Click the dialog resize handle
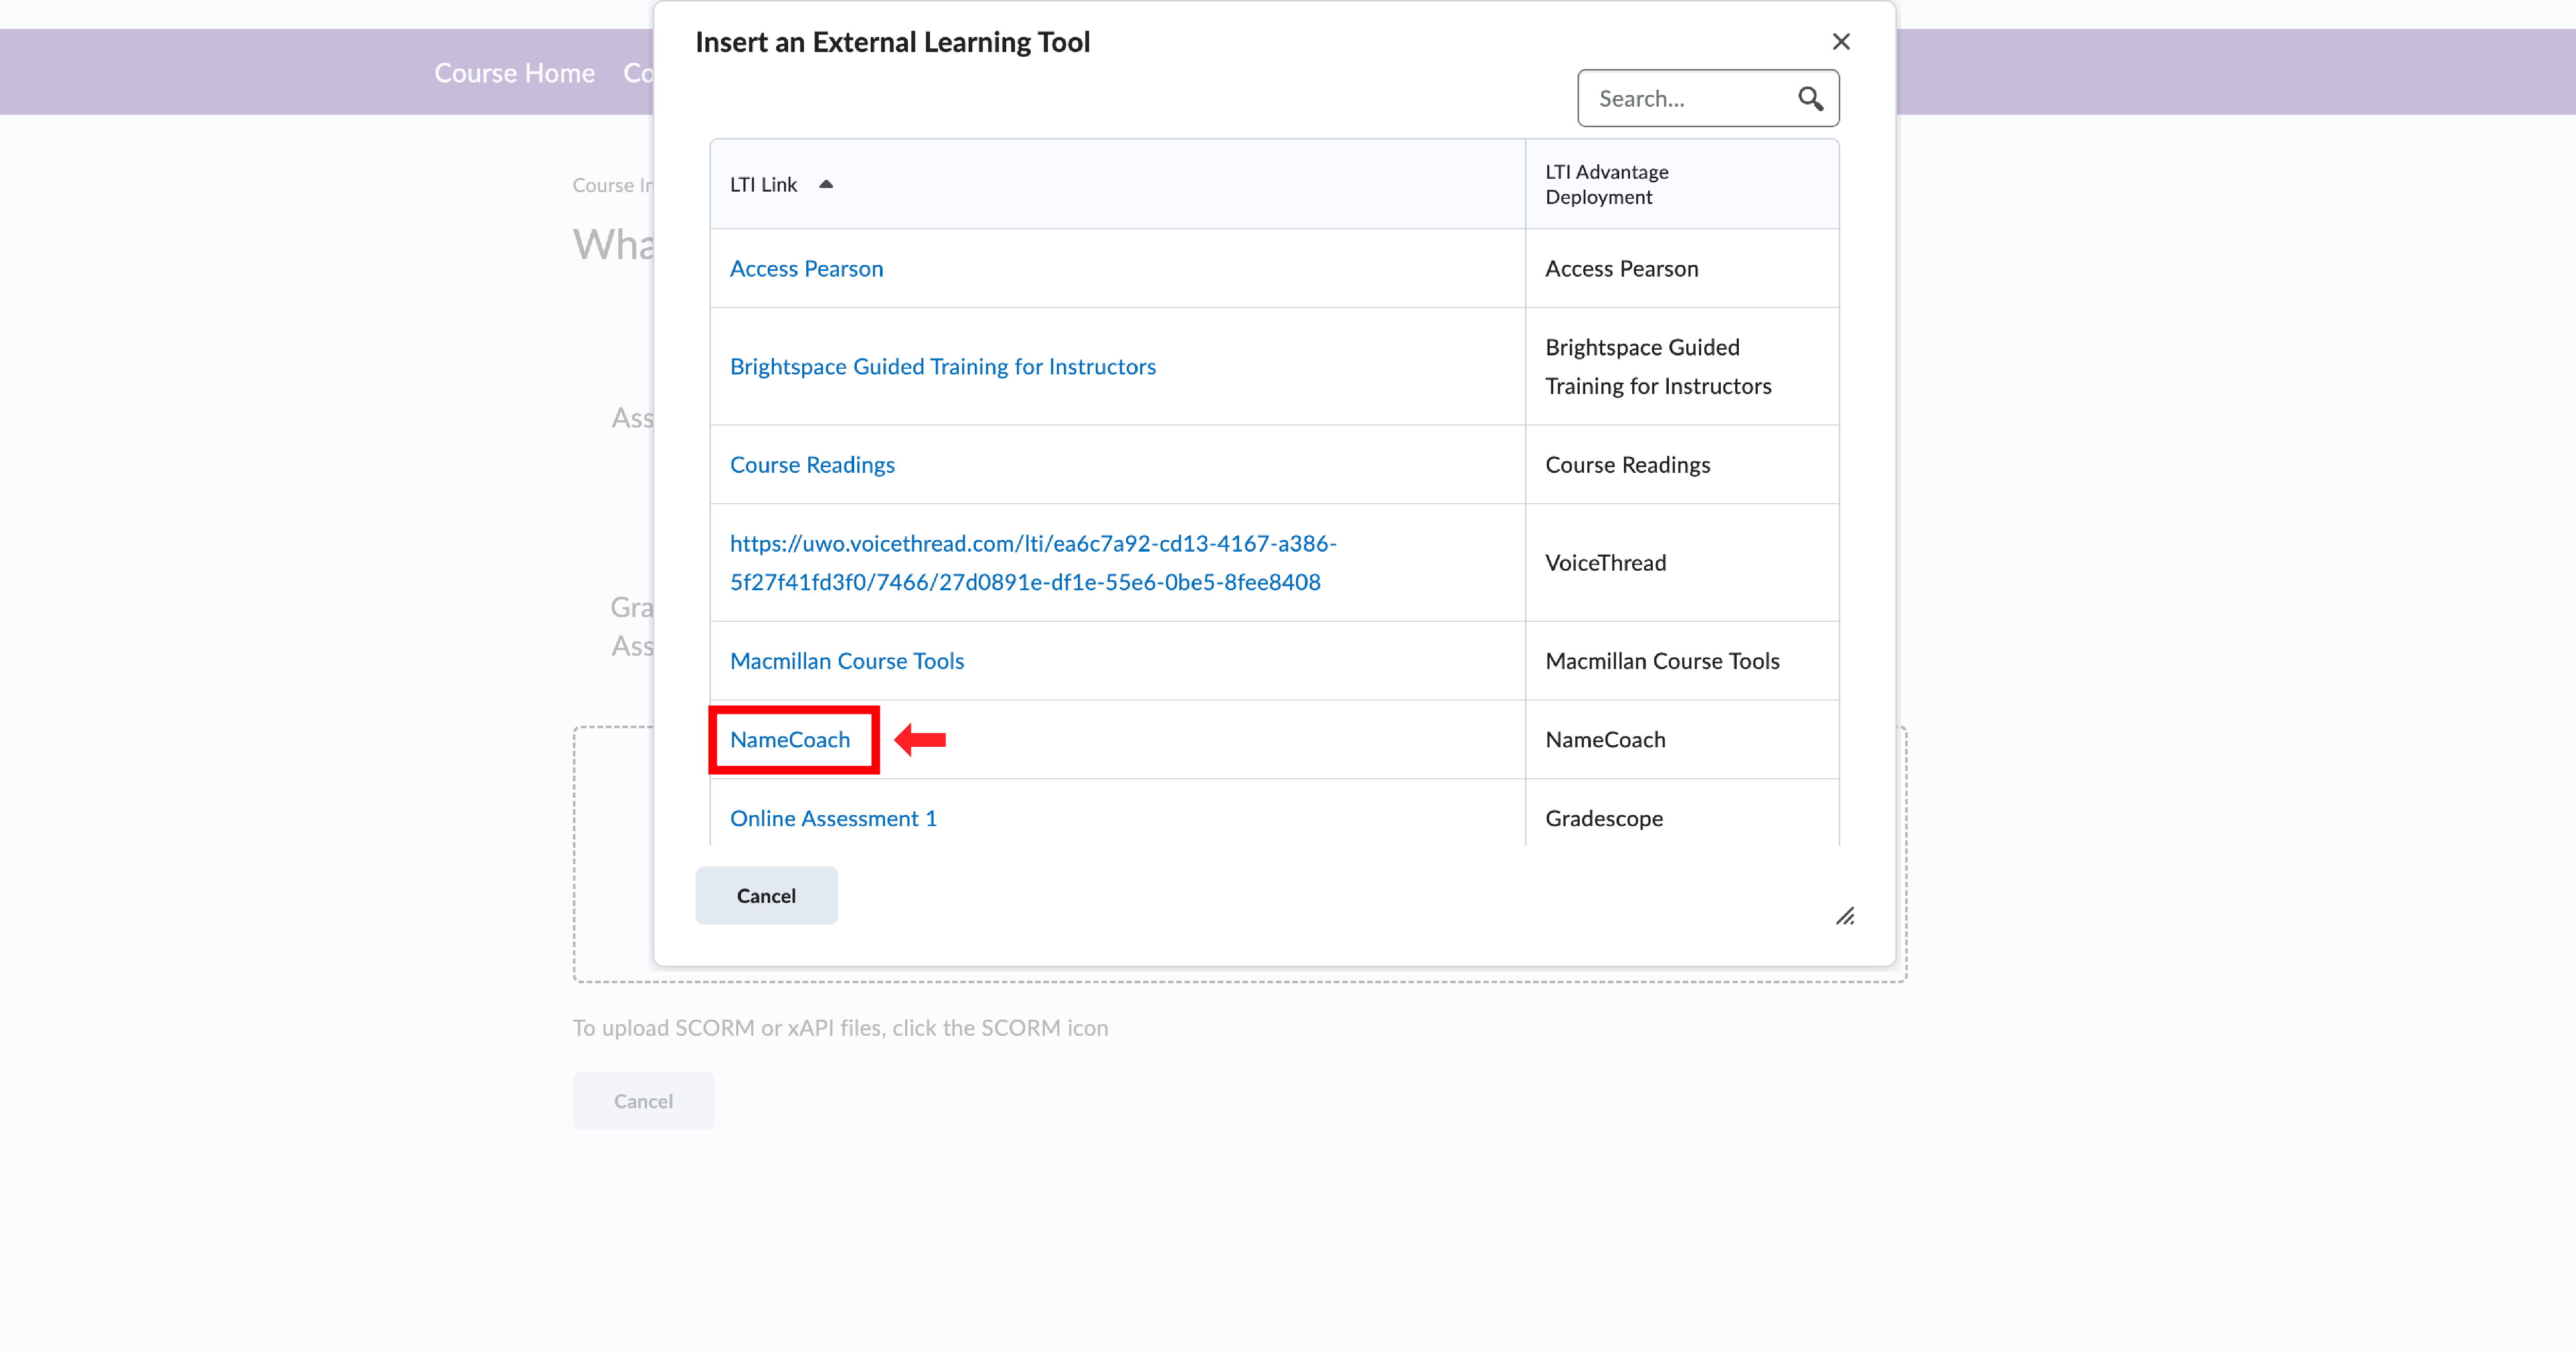 [x=1846, y=917]
